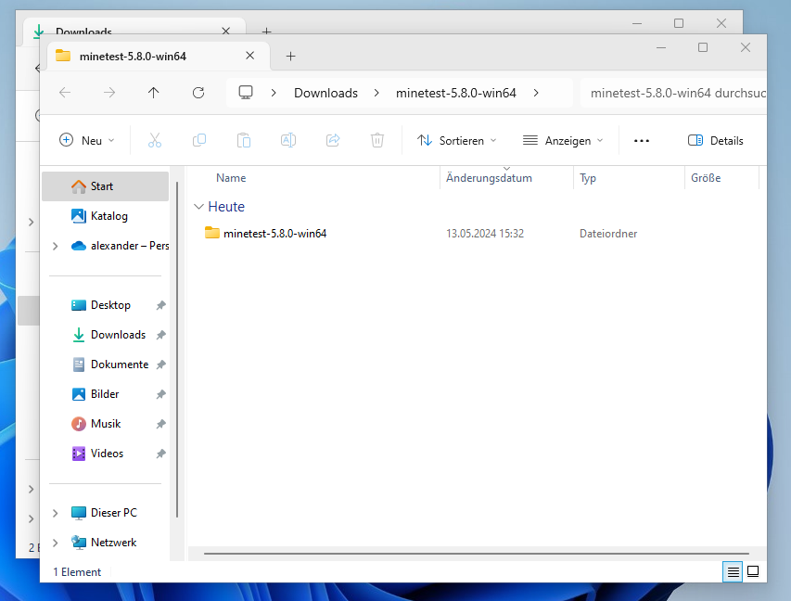Open Bilder in the sidebar
The image size is (791, 601).
click(105, 394)
